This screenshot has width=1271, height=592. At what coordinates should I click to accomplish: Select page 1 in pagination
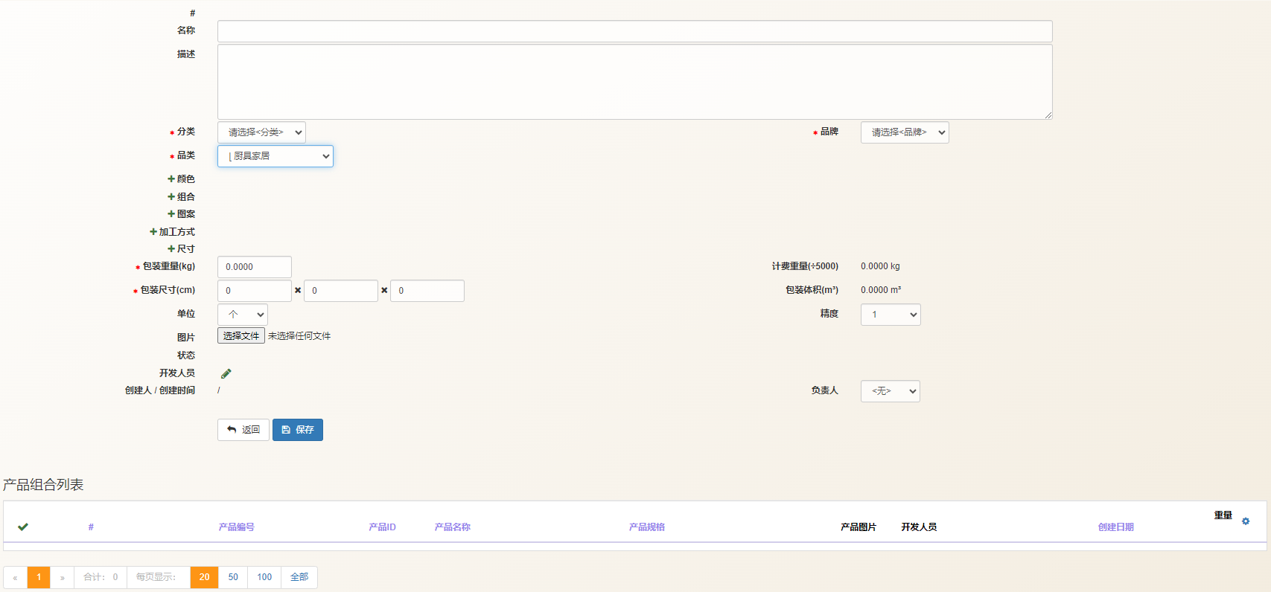39,577
